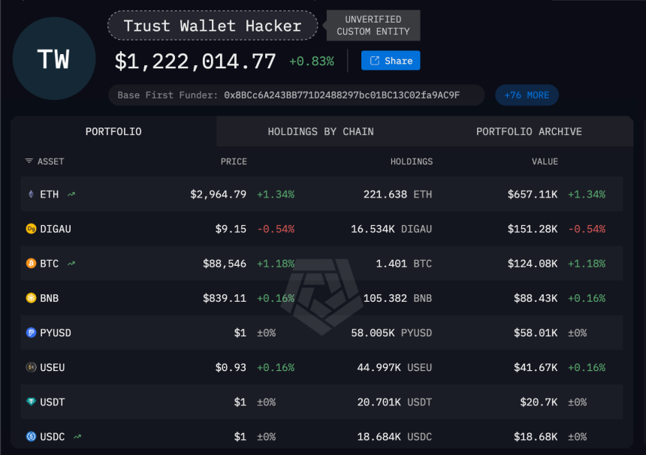
Task: Click the ETH Ethereum token icon
Action: (x=29, y=194)
